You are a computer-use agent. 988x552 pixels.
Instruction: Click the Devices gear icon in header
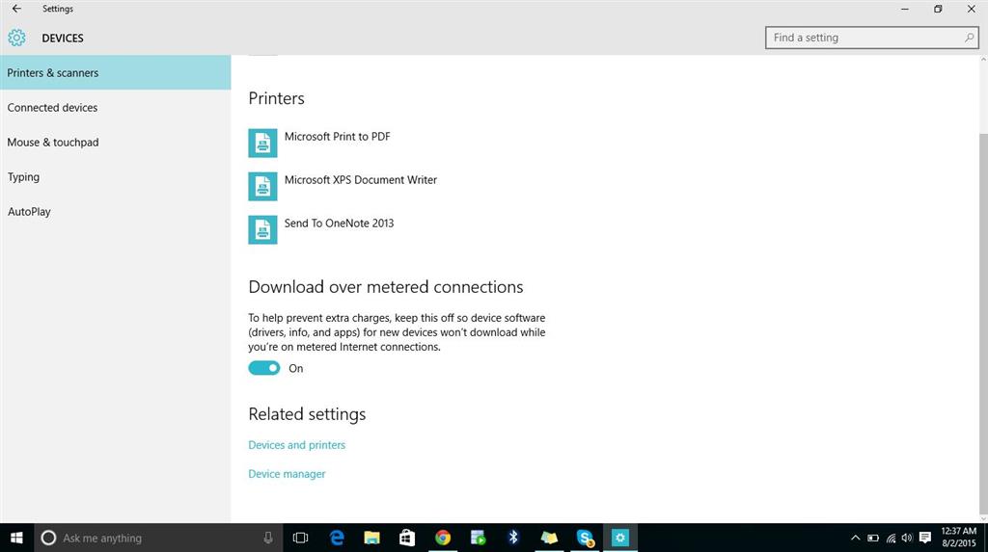tap(17, 38)
